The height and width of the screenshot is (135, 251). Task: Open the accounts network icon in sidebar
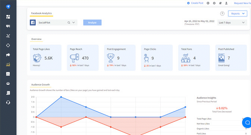[x=8, y=36]
